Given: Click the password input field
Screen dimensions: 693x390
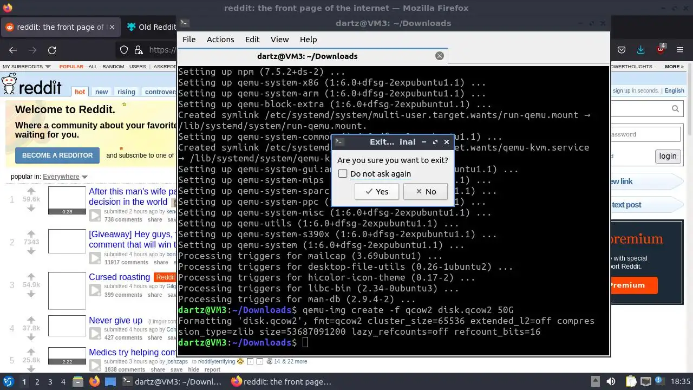Looking at the screenshot, I should [645, 134].
